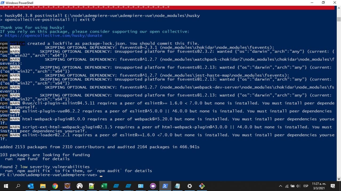
Task: Switch to the PowerShell taskbar icon
Action: 165,186
